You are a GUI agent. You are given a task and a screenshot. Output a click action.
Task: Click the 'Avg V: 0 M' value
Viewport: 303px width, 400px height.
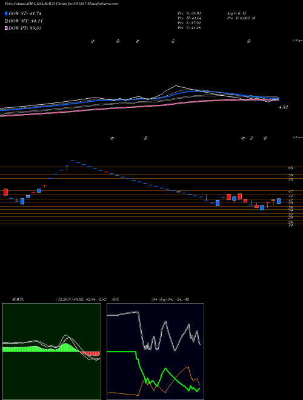pos(236,13)
